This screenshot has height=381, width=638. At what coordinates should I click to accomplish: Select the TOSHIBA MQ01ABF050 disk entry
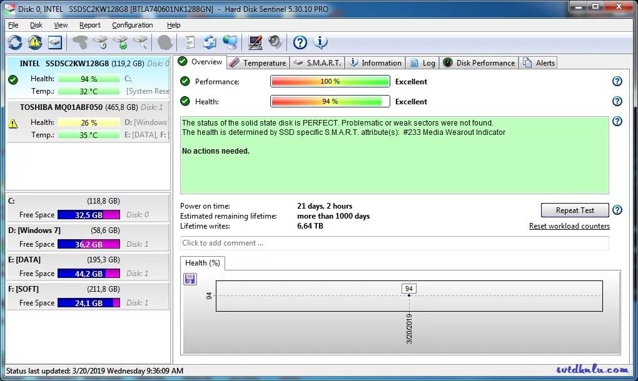[88, 121]
